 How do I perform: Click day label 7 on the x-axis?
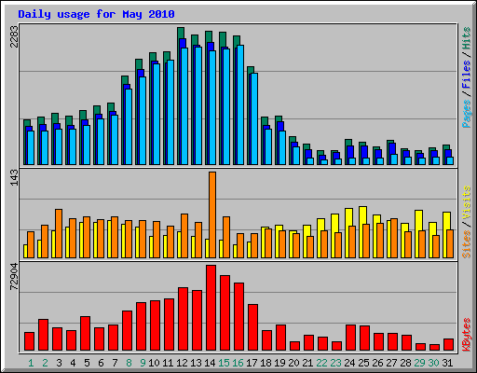(x=115, y=363)
